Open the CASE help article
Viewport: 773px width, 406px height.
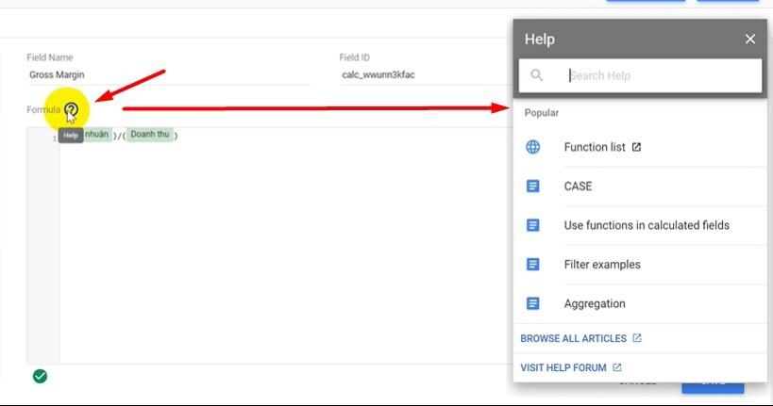[x=578, y=186]
